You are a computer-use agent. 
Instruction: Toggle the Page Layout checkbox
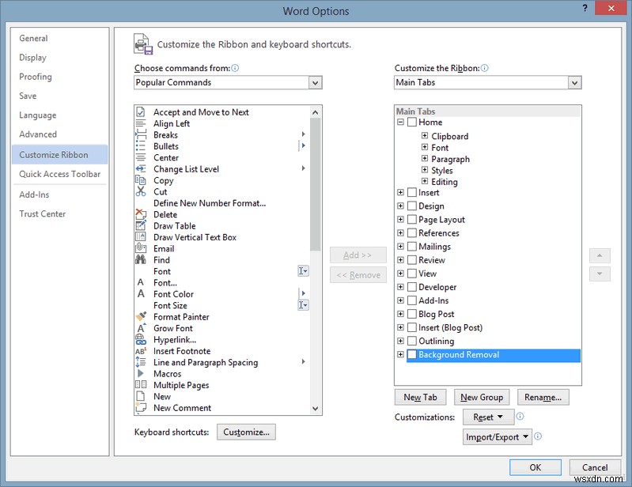point(411,220)
